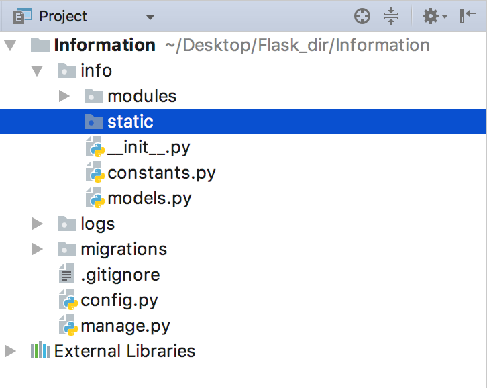Click the Project view icon in header
The width and height of the screenshot is (487, 388).
pyautogui.click(x=22, y=16)
